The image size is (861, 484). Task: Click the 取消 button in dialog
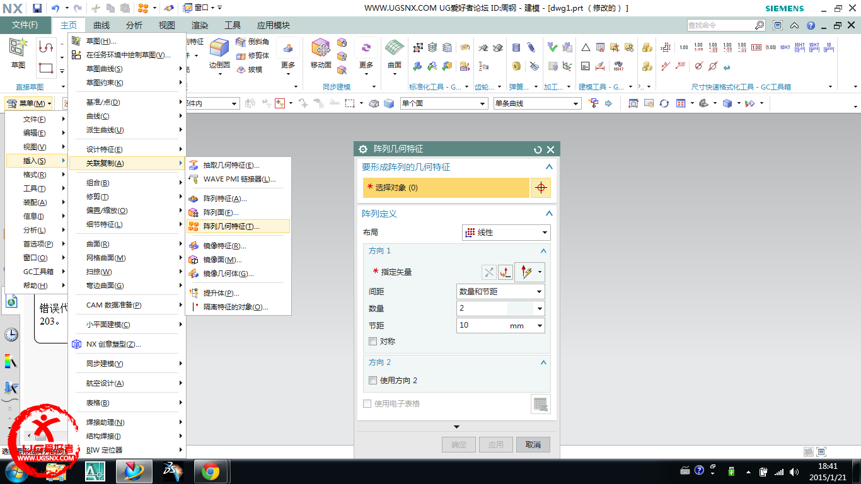pyautogui.click(x=533, y=444)
